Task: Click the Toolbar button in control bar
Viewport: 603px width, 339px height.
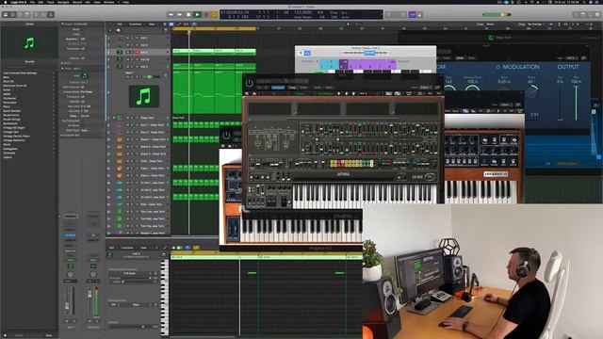Action: [x=27, y=15]
